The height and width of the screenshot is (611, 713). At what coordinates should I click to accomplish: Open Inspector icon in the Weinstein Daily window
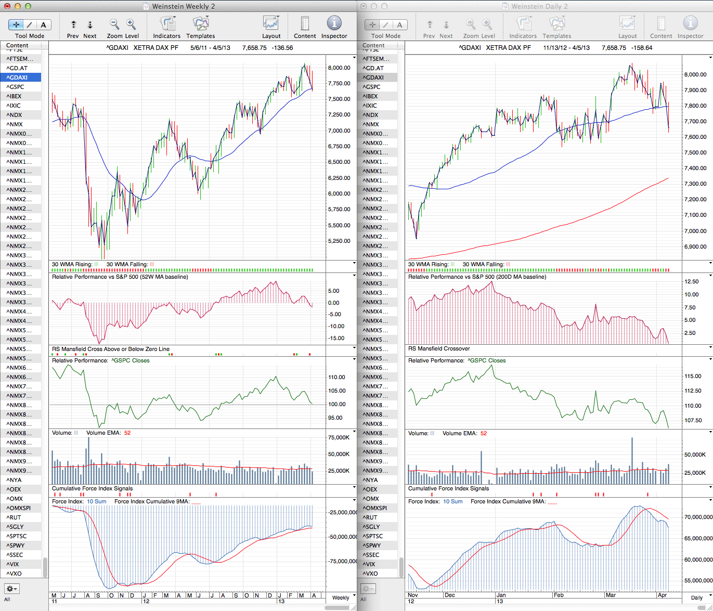690,23
